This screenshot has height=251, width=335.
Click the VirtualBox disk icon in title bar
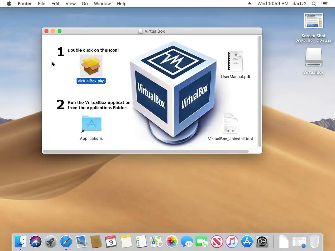tap(141, 31)
